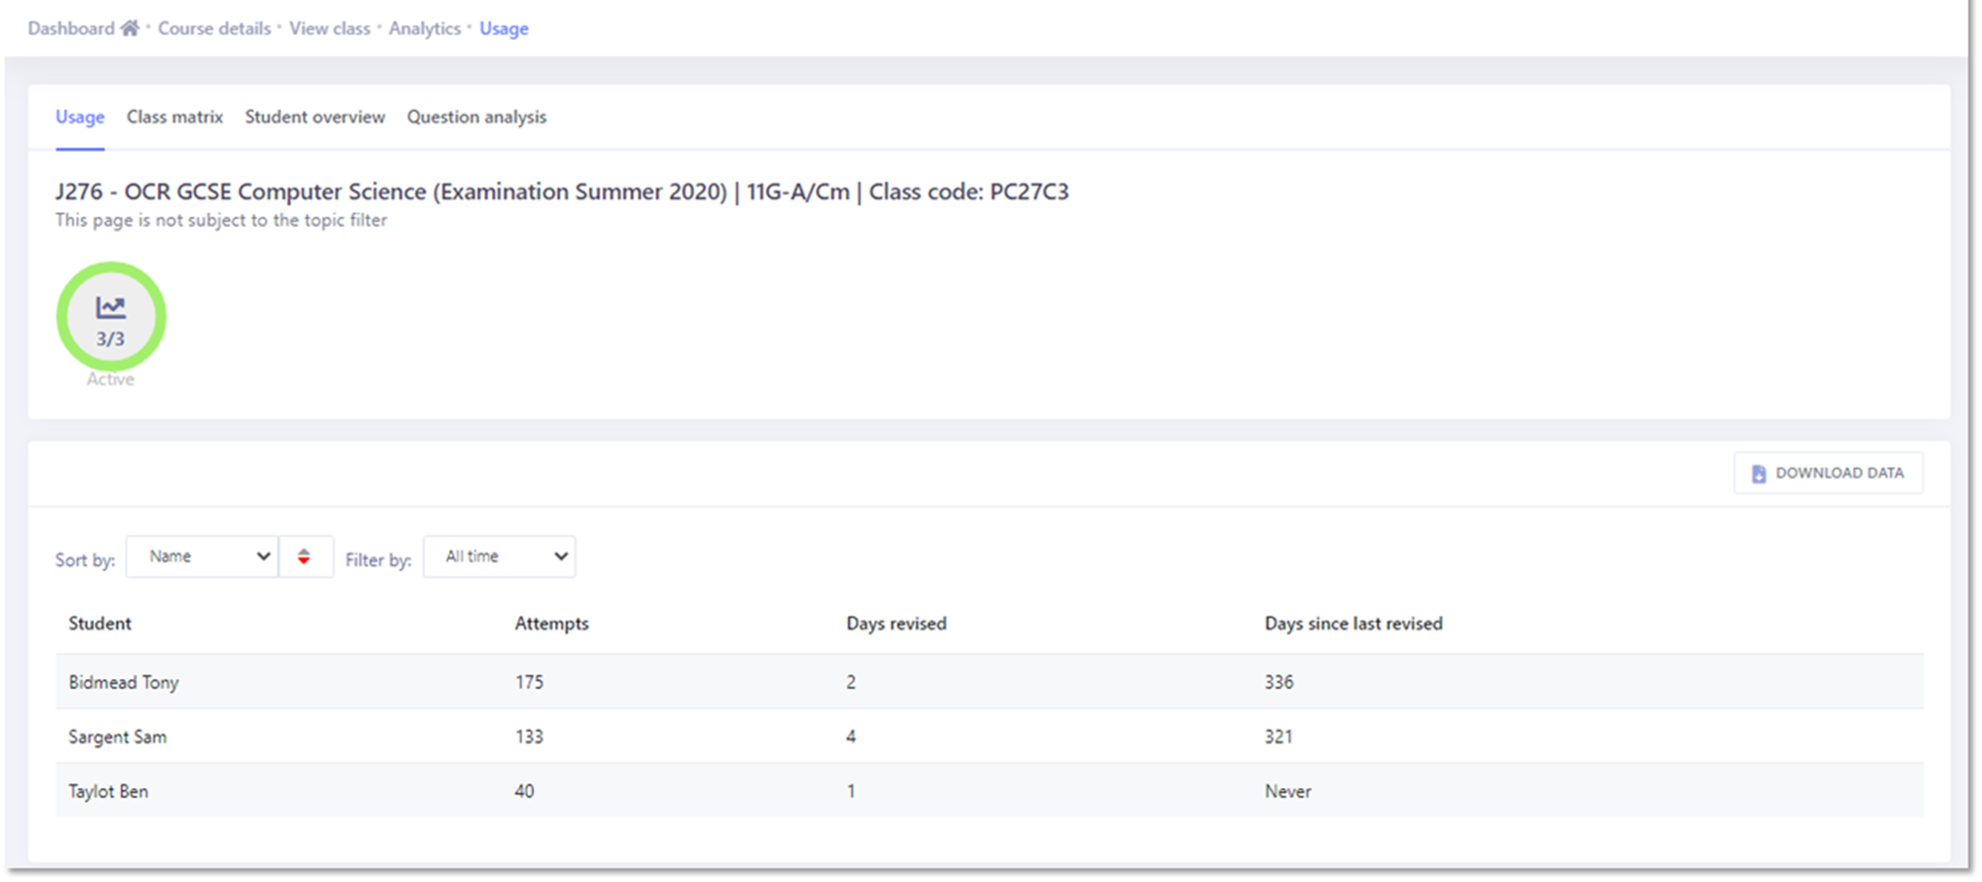Screen dimensions: 1982x882
Task: Open the Student overview tab
Action: click(x=315, y=117)
